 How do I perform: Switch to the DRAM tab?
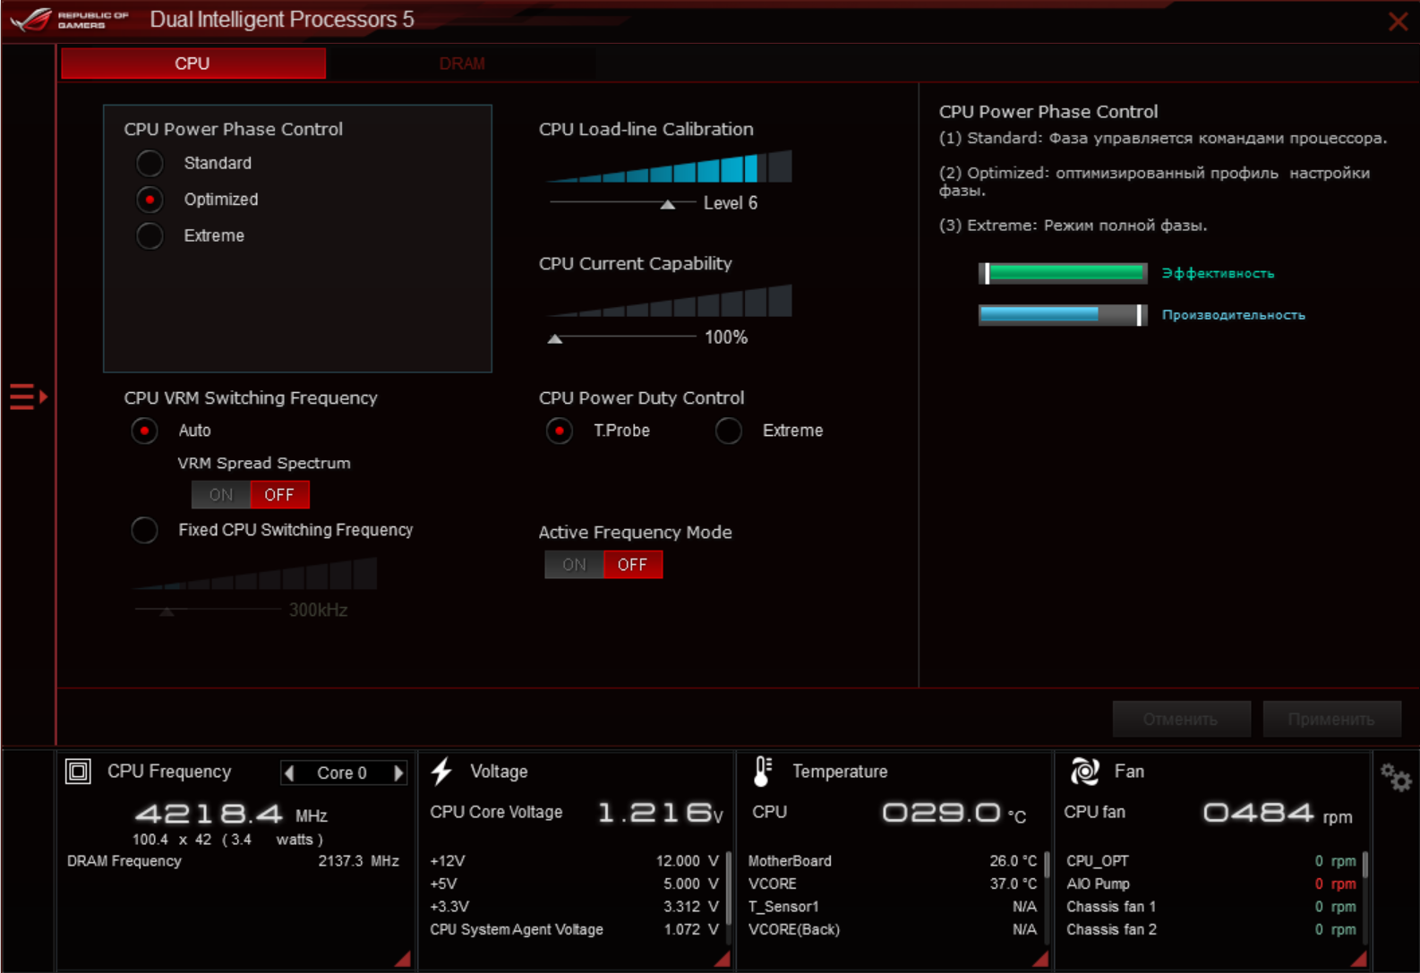click(462, 64)
